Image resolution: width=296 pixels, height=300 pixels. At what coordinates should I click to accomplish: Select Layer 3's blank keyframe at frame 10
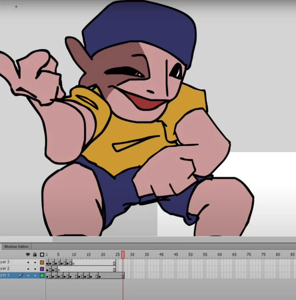click(x=73, y=264)
